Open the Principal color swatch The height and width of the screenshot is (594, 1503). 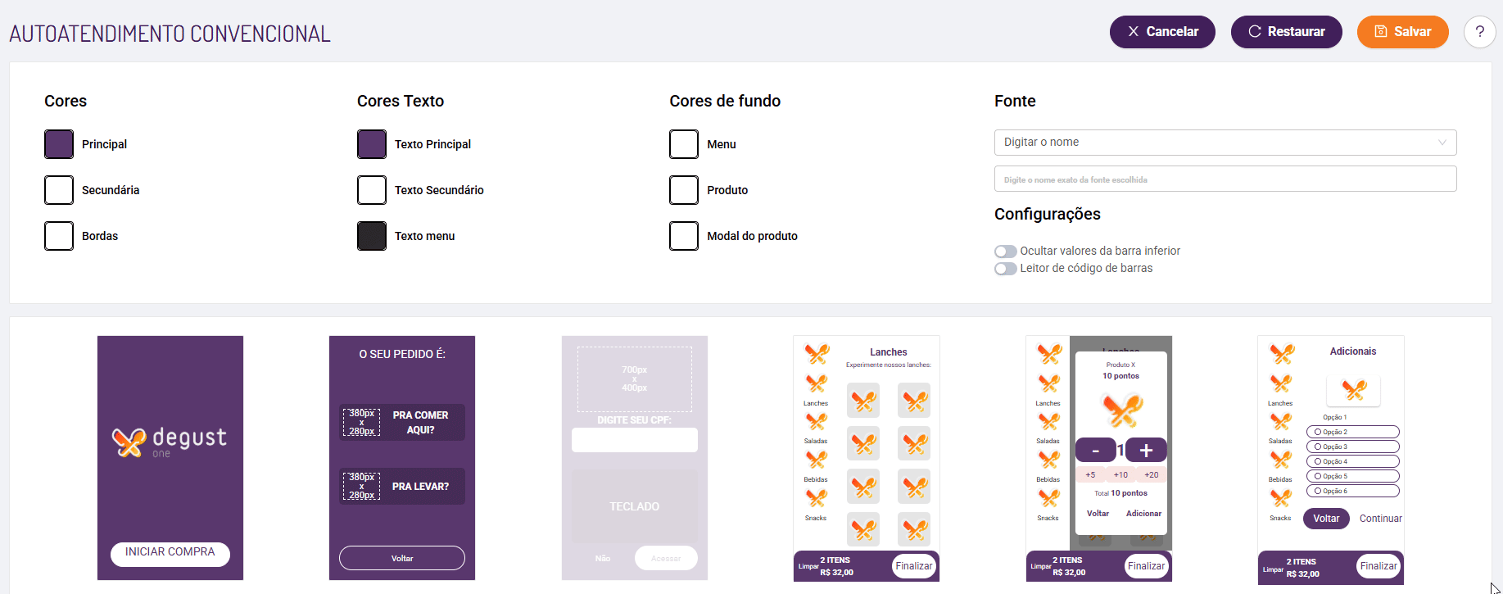click(59, 144)
